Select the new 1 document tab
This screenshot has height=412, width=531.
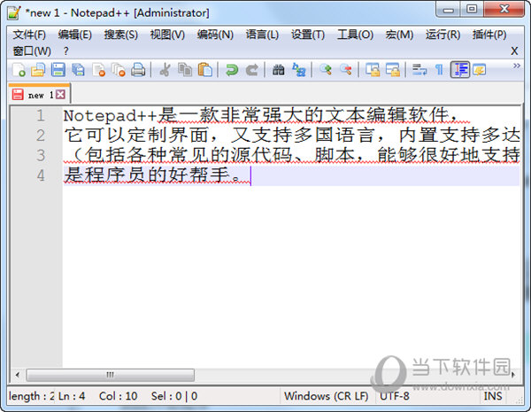pyautogui.click(x=39, y=95)
